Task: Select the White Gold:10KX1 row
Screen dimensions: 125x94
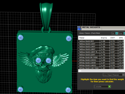Action: (x=101, y=60)
